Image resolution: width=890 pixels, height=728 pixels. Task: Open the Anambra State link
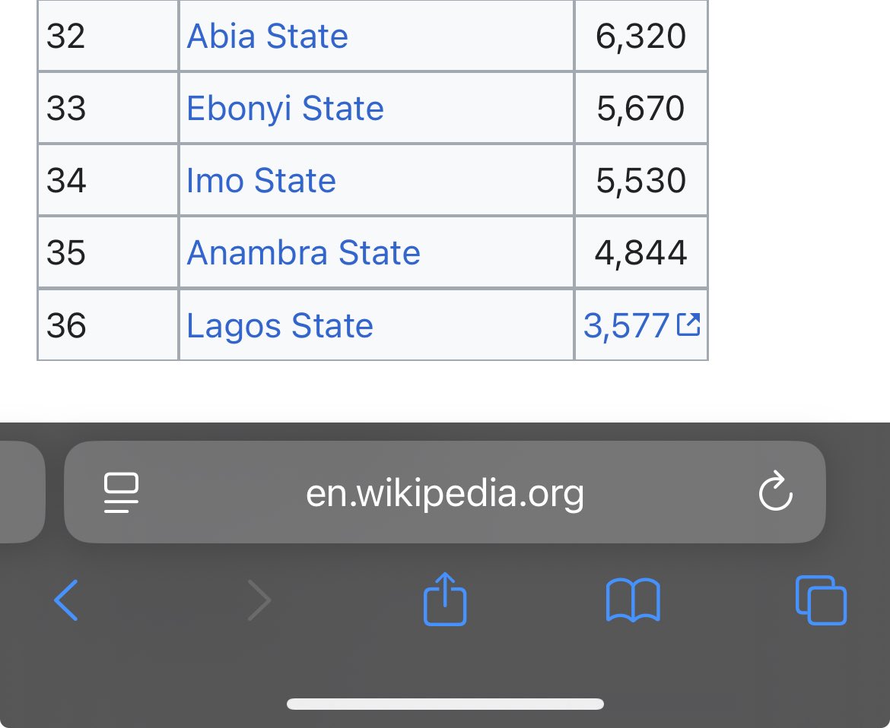click(x=304, y=252)
